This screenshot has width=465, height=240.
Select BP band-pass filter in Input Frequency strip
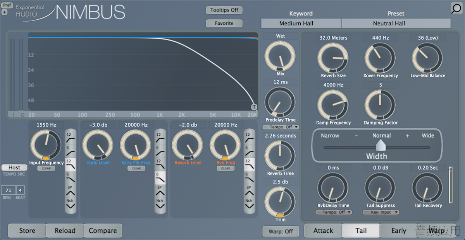70,190
